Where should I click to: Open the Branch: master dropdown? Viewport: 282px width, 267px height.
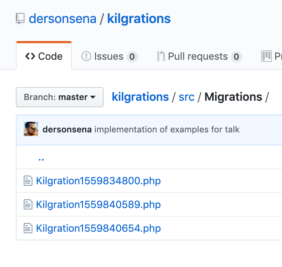tap(60, 97)
